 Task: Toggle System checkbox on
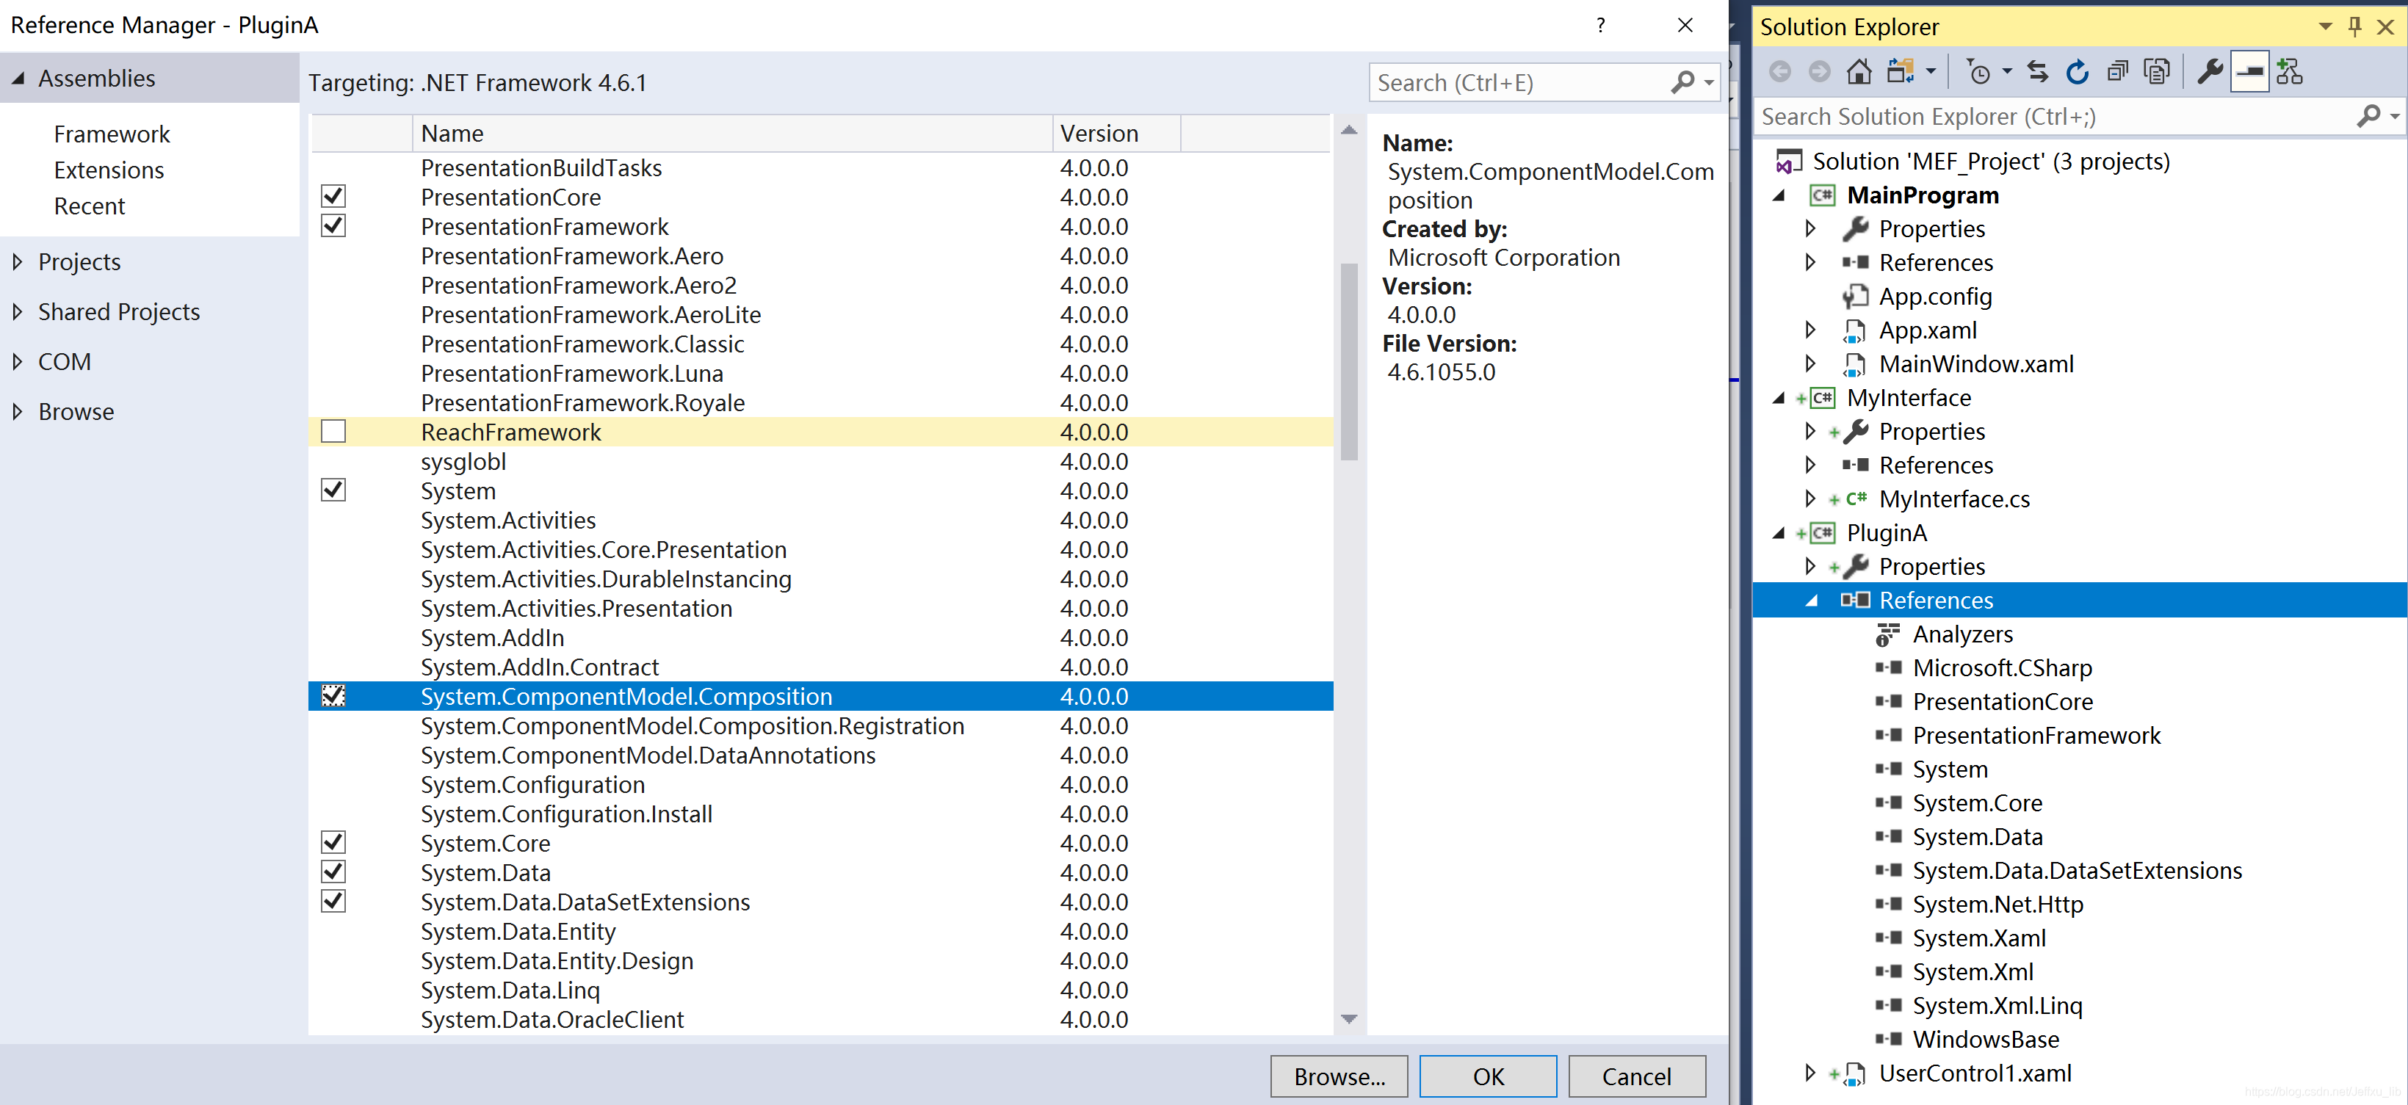333,490
